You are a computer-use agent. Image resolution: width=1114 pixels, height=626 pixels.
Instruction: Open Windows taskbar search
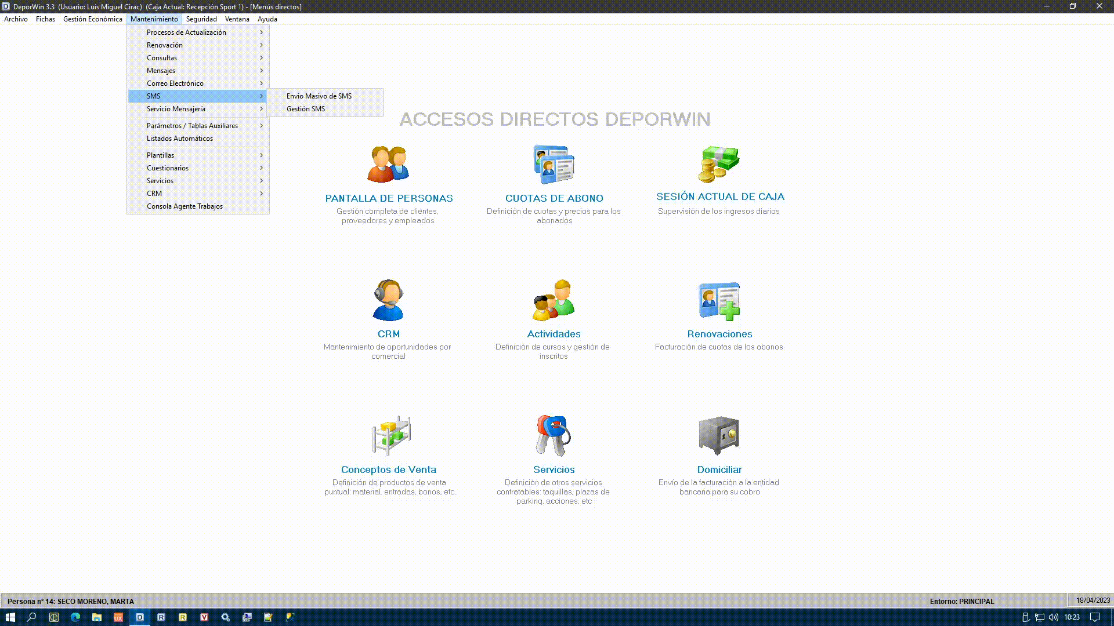pyautogui.click(x=32, y=617)
